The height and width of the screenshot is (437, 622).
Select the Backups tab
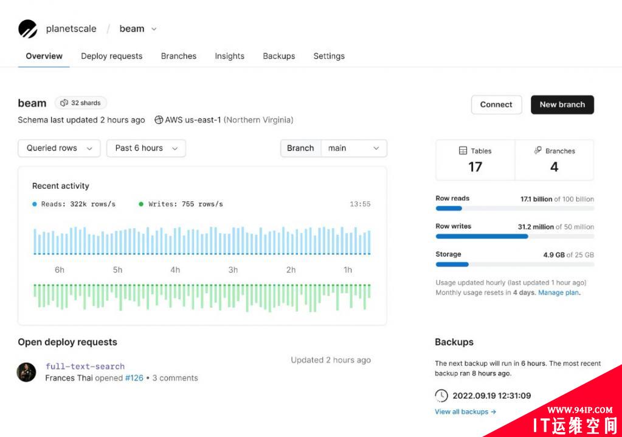[x=279, y=56]
